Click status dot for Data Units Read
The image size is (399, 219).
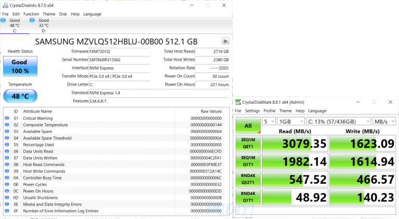coord(7,151)
